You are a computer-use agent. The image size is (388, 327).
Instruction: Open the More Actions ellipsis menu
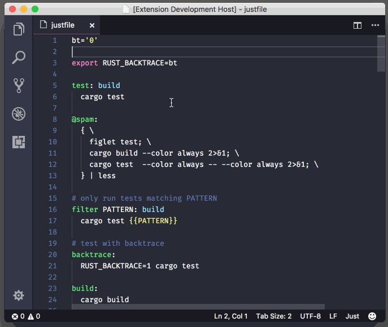(375, 25)
